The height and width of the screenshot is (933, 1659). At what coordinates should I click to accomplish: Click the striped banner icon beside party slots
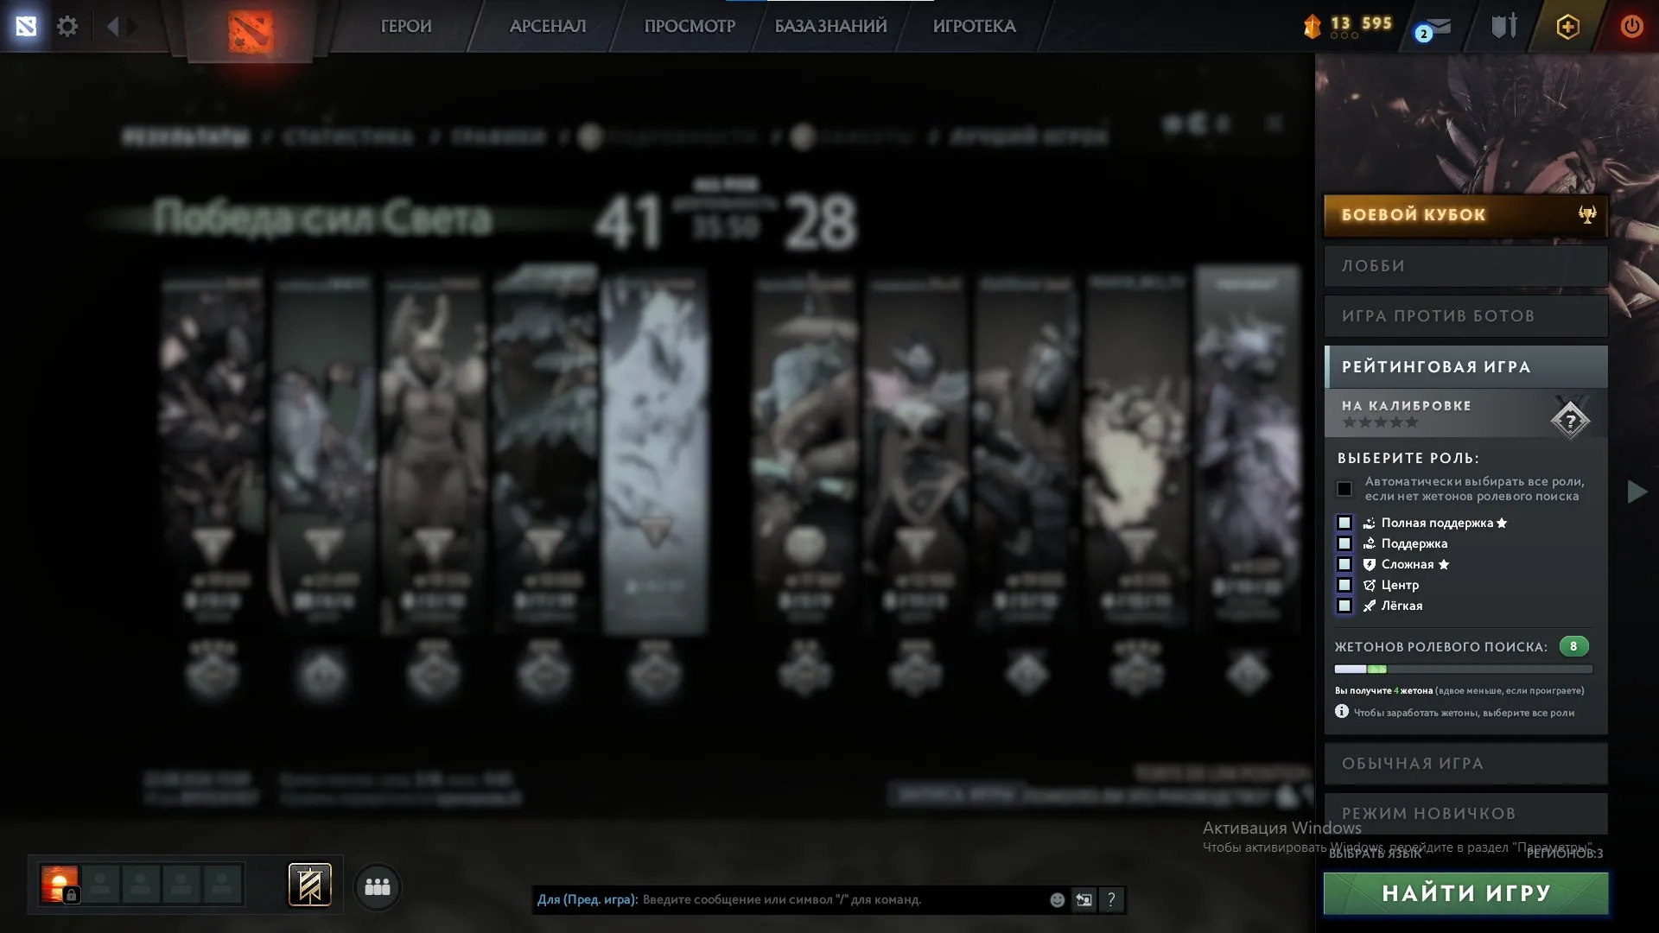pos(309,885)
